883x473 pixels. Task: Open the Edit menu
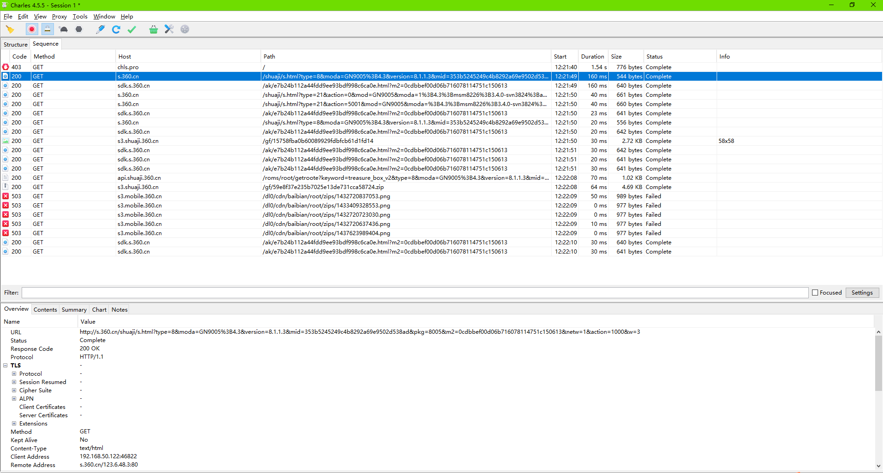(x=23, y=17)
